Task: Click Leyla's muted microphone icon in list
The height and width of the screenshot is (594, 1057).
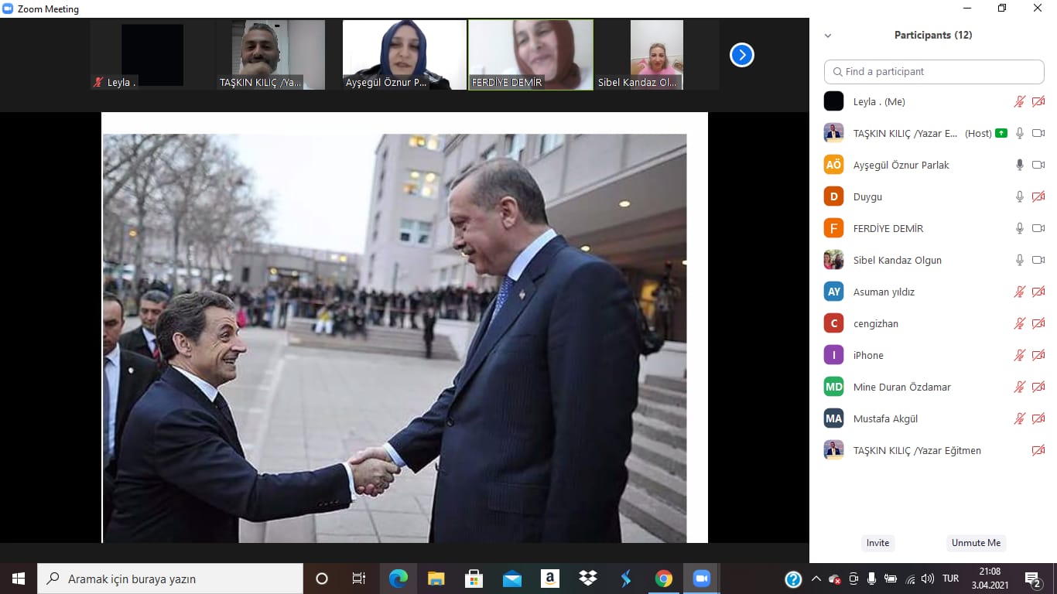Action: [1020, 101]
